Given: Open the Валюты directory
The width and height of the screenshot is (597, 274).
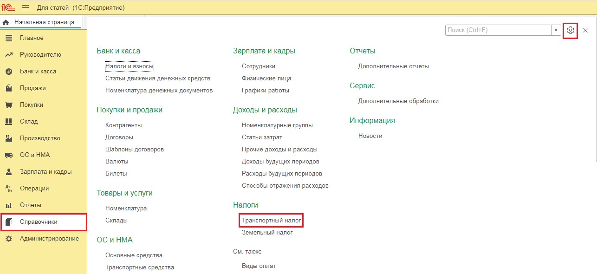Looking at the screenshot, I should 117,162.
